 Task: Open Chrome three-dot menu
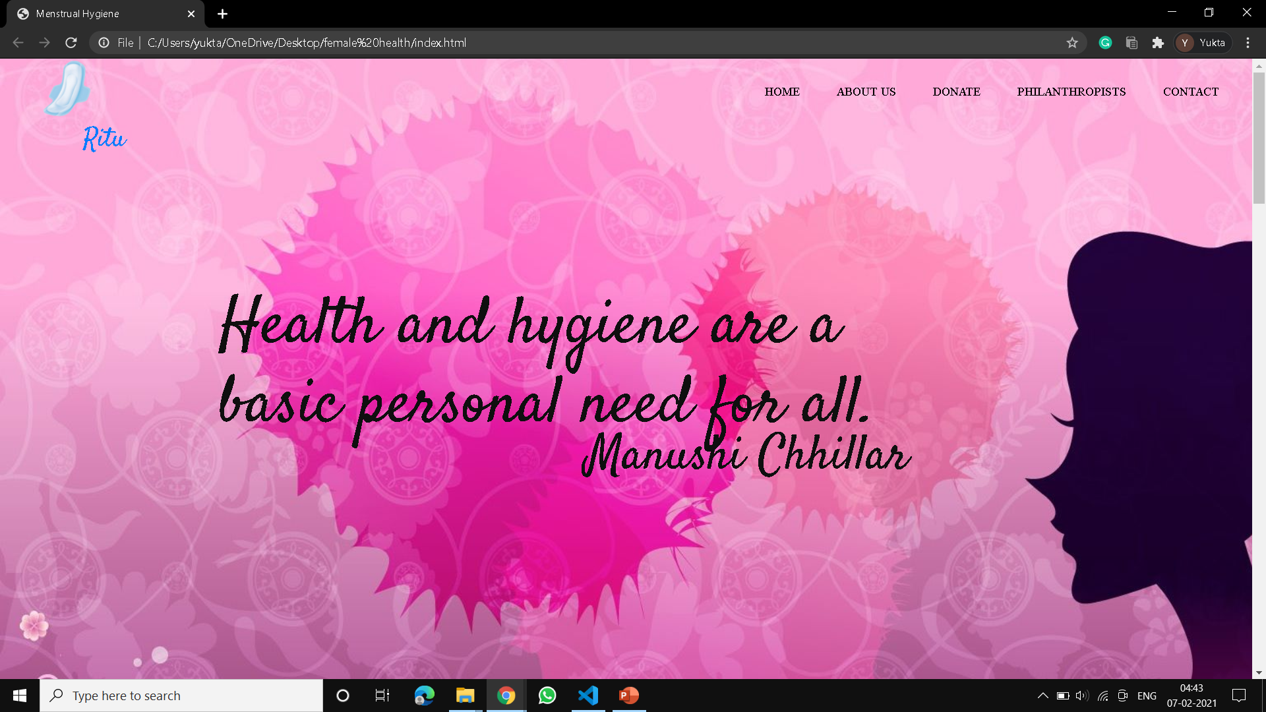(x=1248, y=43)
